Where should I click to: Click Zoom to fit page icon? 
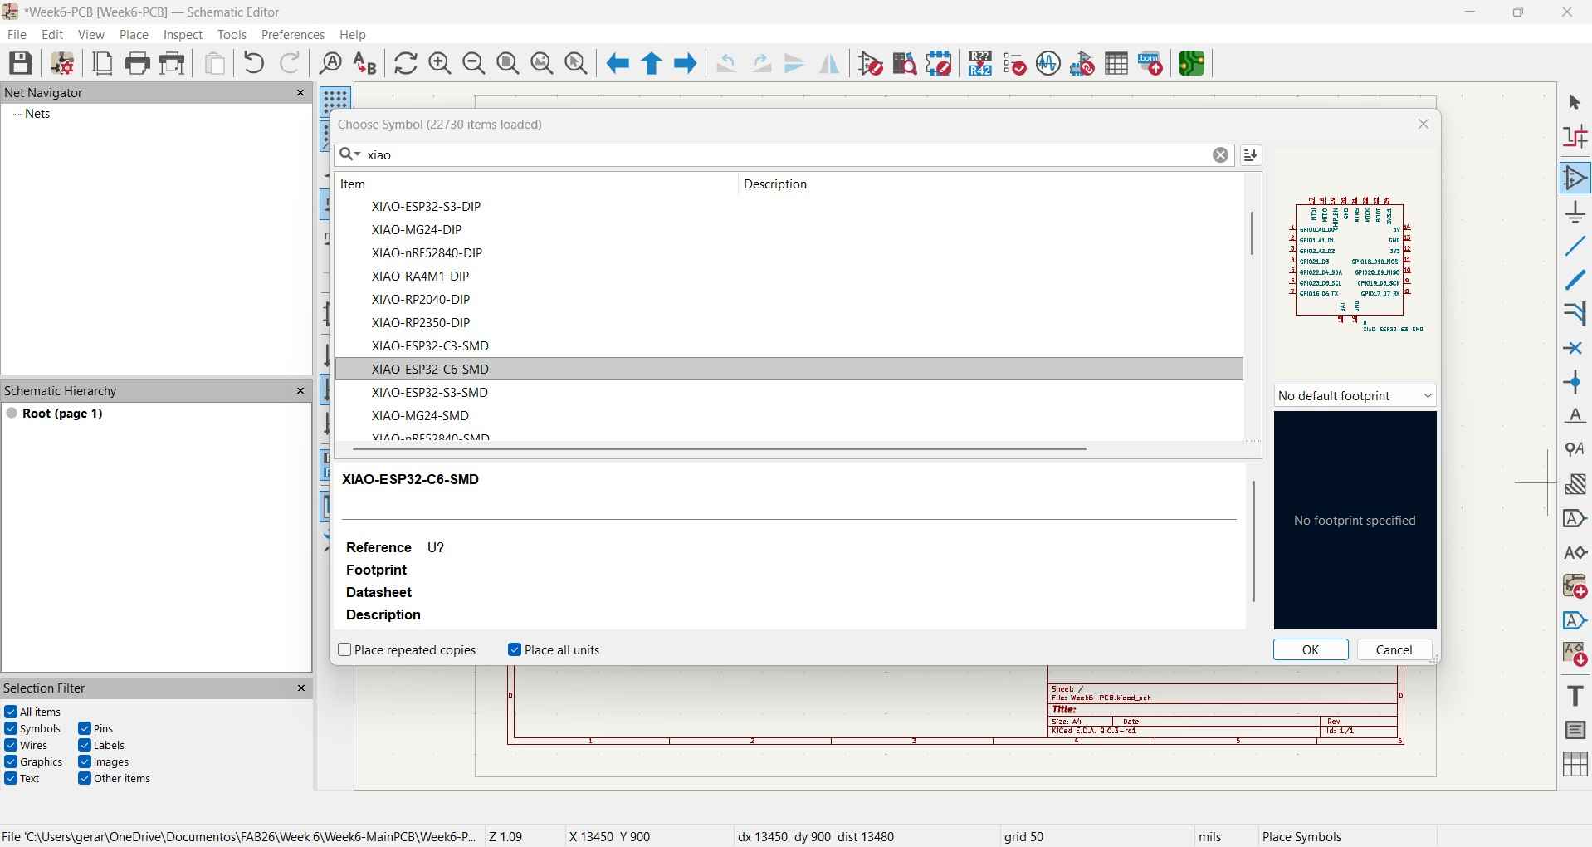pos(508,64)
